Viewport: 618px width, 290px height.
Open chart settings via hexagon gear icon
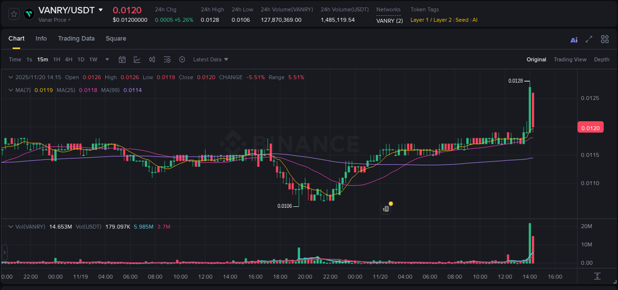(x=182, y=59)
